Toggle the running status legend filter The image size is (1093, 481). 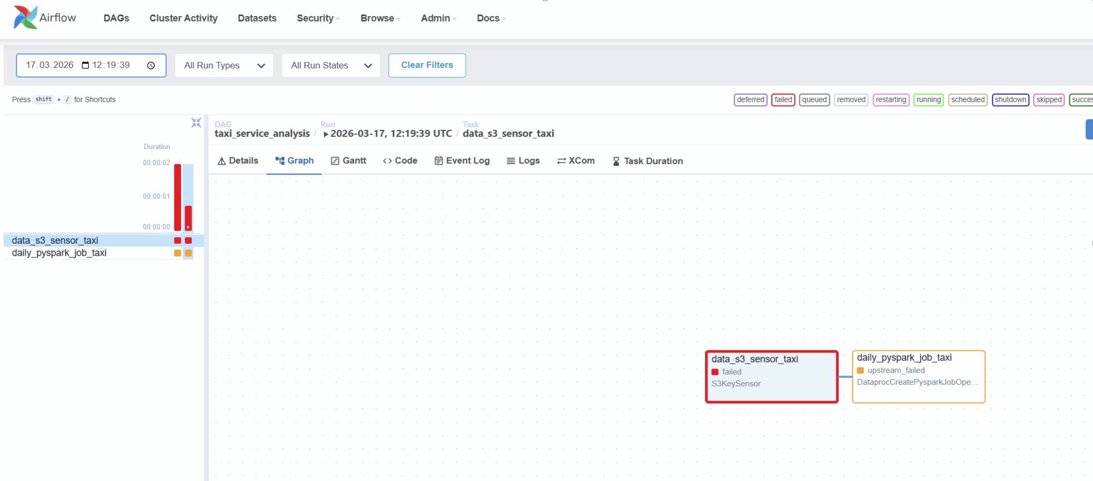click(928, 100)
